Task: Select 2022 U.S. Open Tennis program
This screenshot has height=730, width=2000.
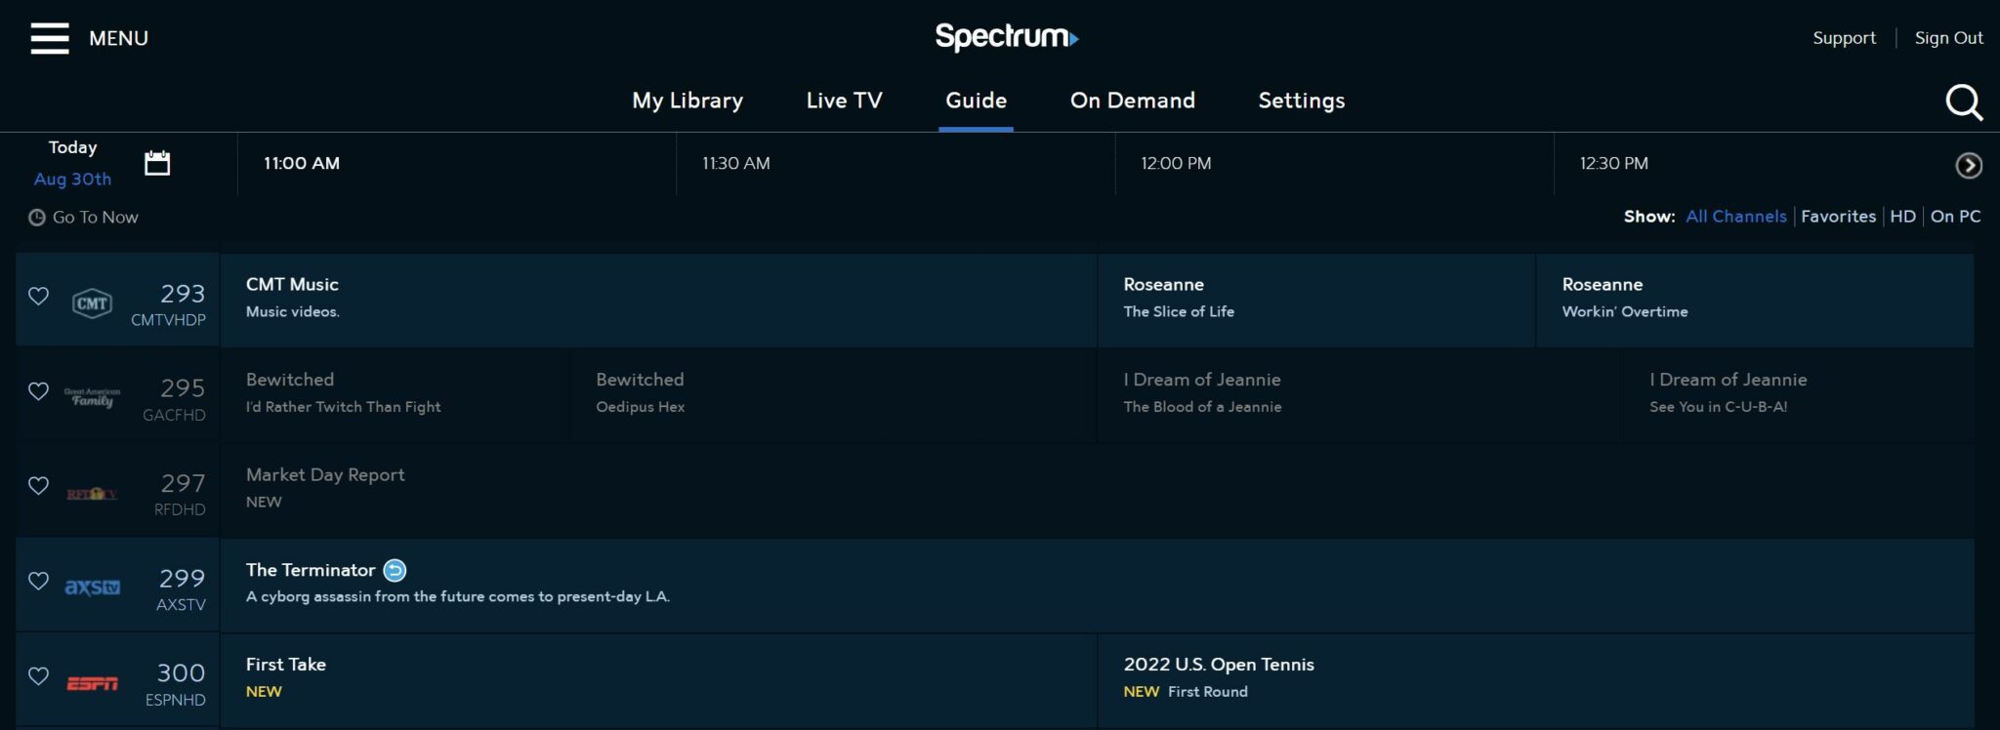Action: [1535, 680]
